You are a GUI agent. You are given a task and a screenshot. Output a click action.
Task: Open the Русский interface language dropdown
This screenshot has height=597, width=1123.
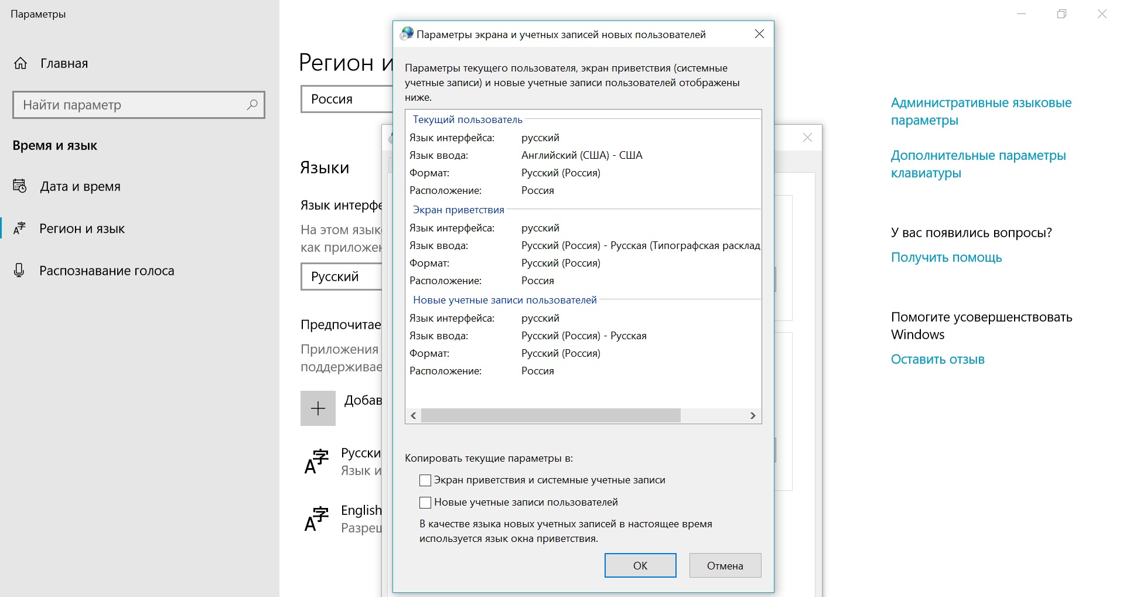click(x=342, y=277)
